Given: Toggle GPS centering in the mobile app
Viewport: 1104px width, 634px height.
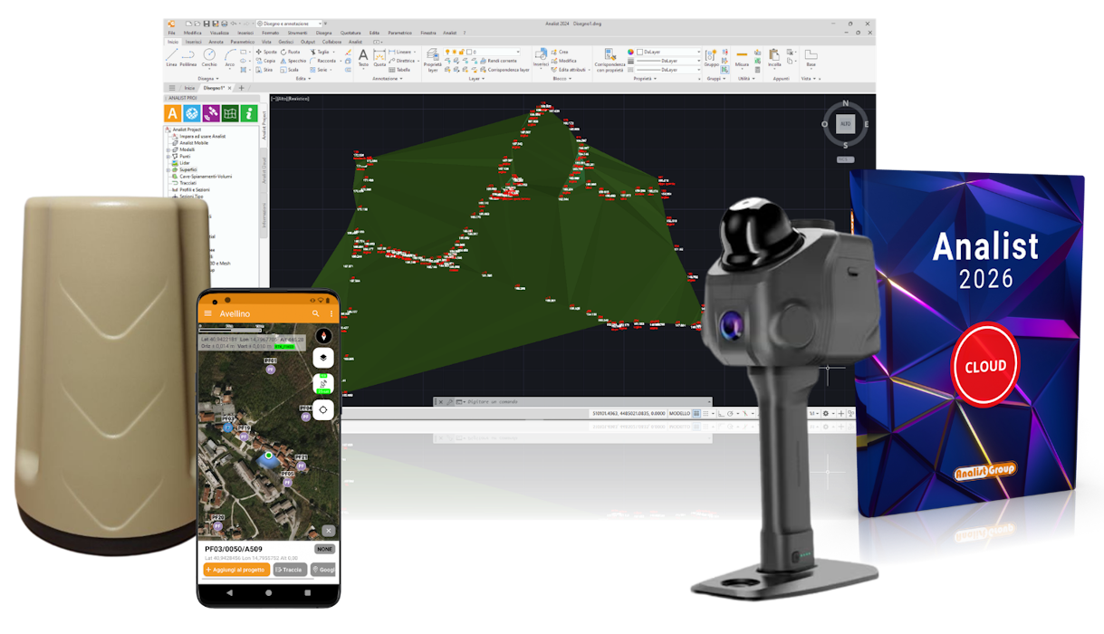Looking at the screenshot, I should pos(323,410).
